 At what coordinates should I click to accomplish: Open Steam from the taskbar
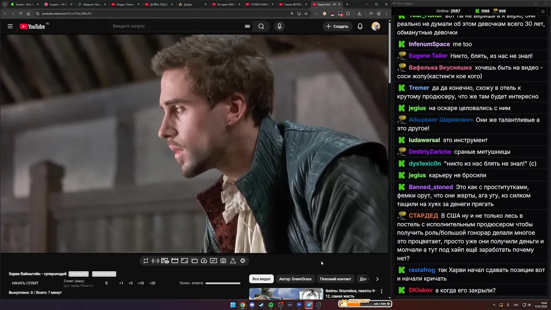tap(261, 305)
